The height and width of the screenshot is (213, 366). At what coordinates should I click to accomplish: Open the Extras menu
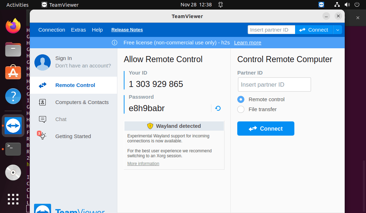point(78,30)
